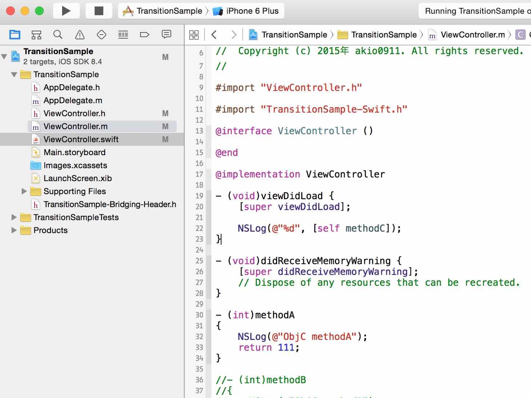Select AppDelegate.h in the navigator
Viewport: 531px width, 398px height.
coord(72,88)
